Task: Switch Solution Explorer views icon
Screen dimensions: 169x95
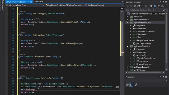Action: [139, 6]
